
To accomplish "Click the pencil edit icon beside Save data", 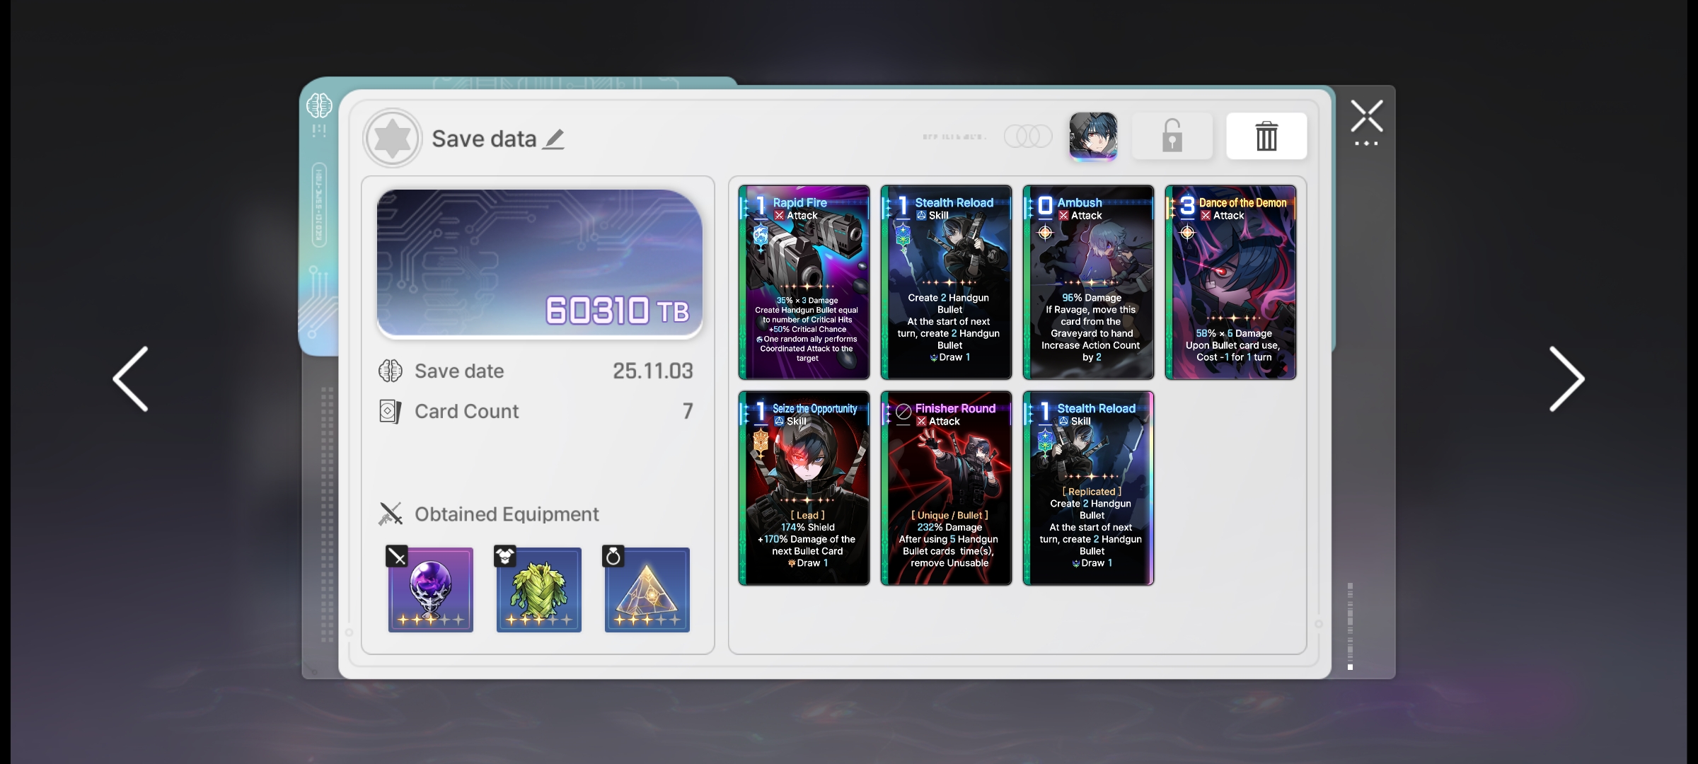I will (553, 139).
